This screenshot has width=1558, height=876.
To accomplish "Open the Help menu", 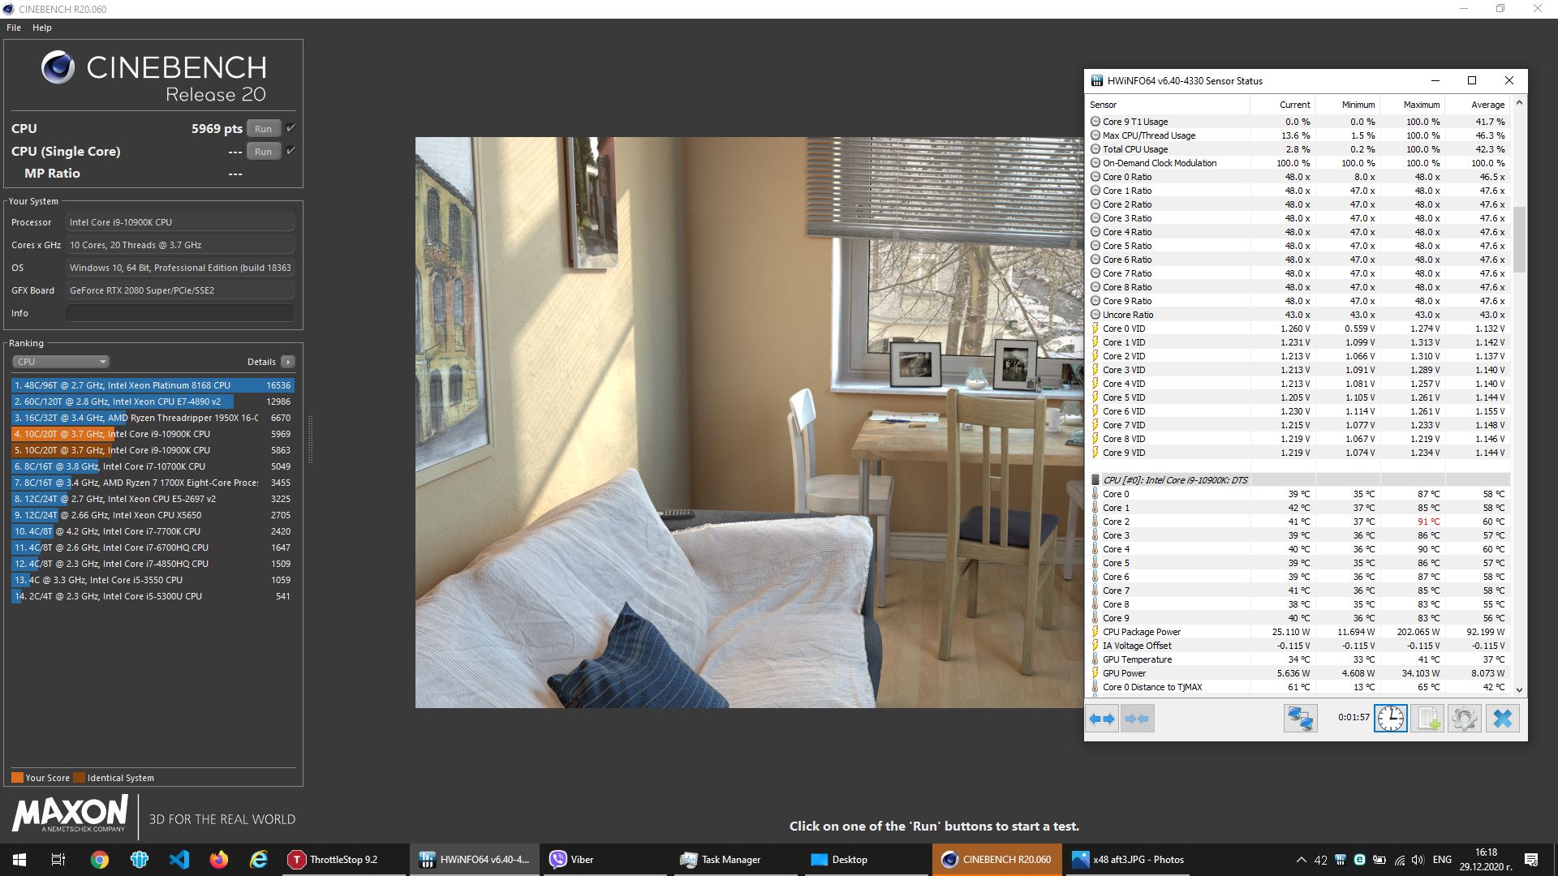I will [x=42, y=28].
